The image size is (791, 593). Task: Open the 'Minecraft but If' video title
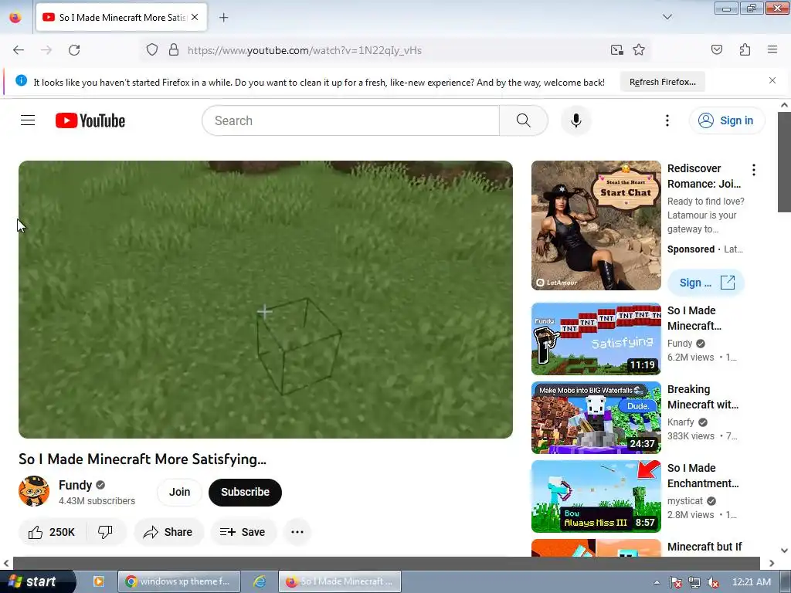[704, 547]
